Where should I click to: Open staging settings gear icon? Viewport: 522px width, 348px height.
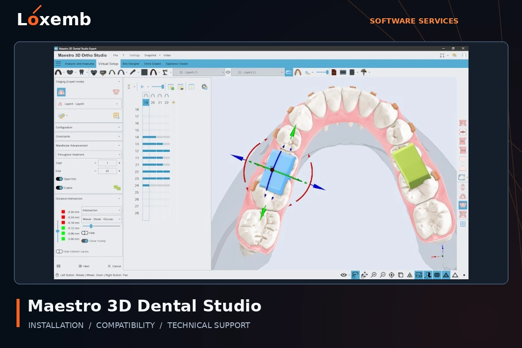pos(204,87)
